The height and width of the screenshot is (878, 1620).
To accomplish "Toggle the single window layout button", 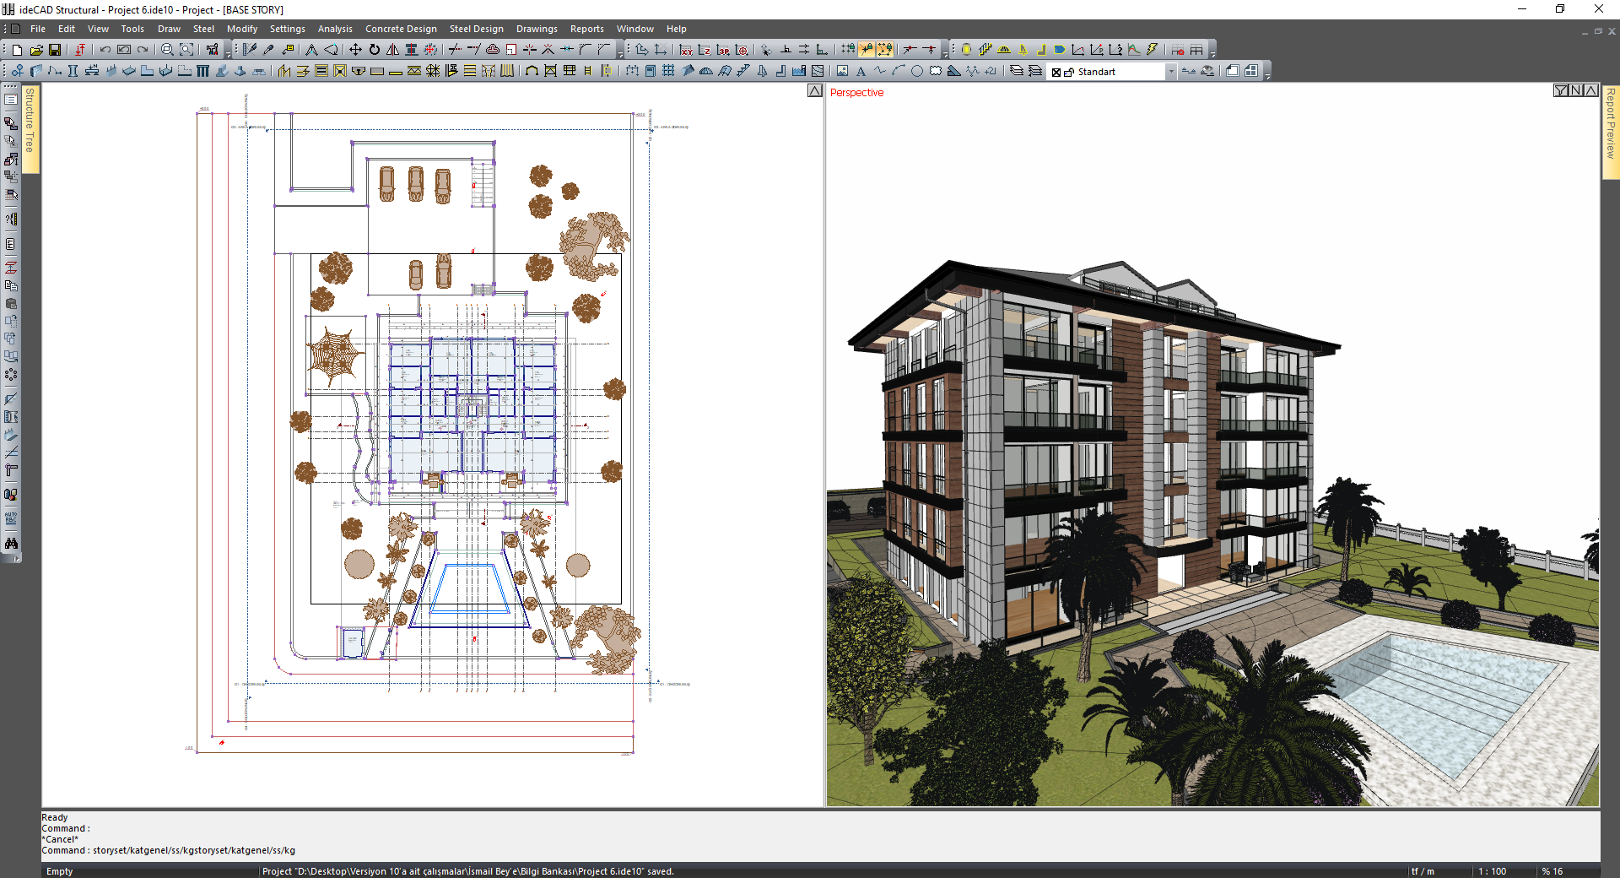I will coord(1233,71).
